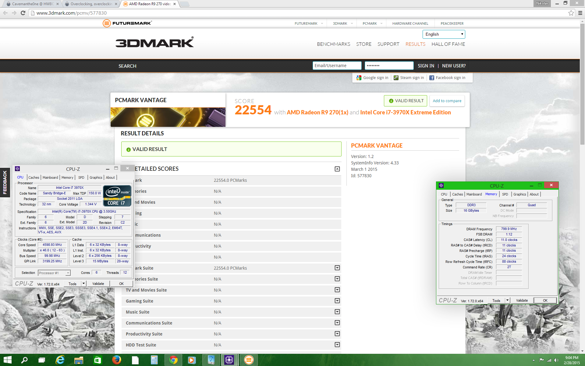Image resolution: width=585 pixels, height=366 pixels.
Task: Reload the page with the browser refresh icon
Action: (23, 13)
